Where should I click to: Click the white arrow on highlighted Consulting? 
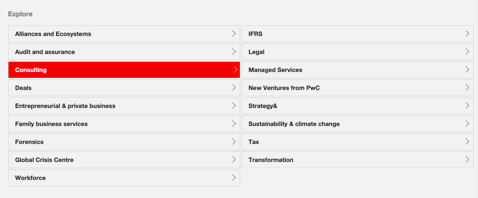click(235, 70)
